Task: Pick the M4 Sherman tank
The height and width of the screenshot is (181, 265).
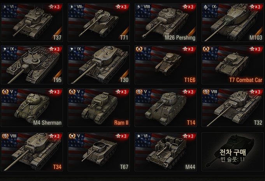Action: pos(32,108)
